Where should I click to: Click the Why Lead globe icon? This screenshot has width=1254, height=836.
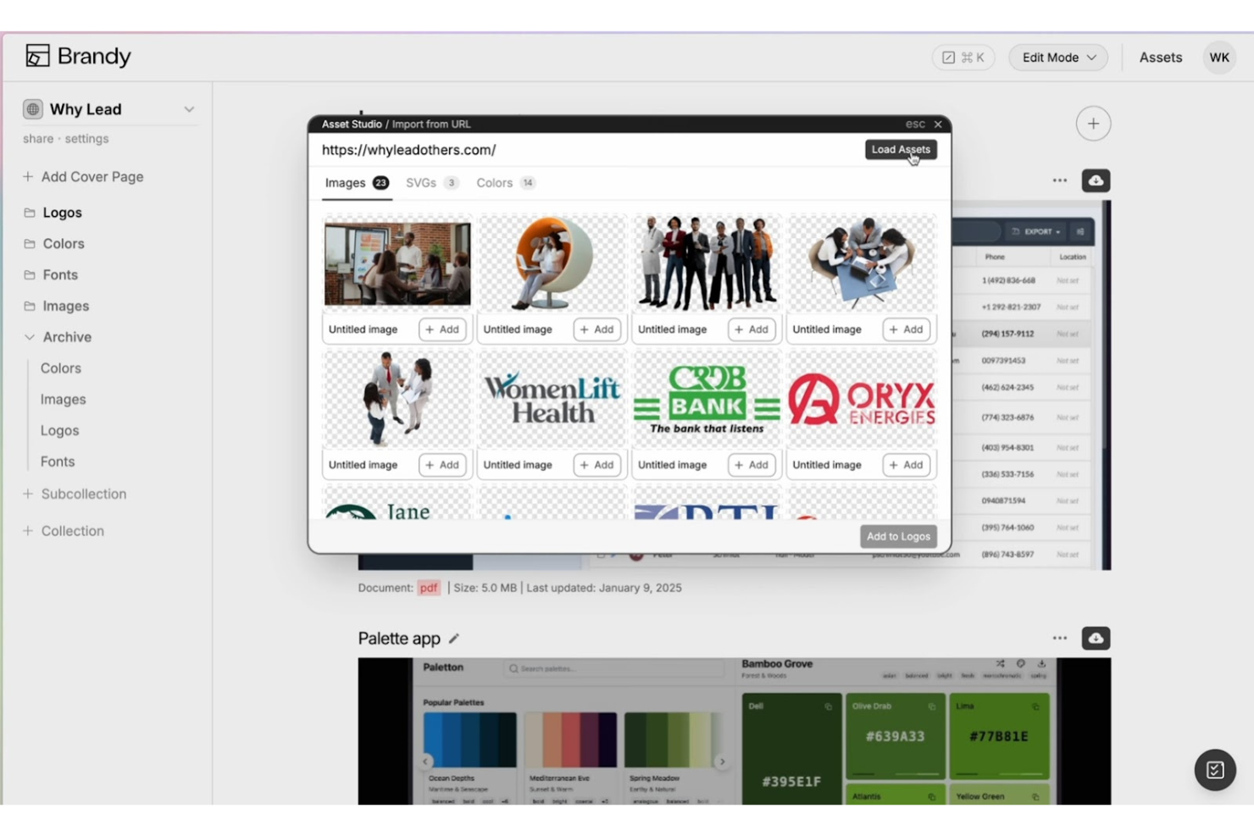click(33, 109)
